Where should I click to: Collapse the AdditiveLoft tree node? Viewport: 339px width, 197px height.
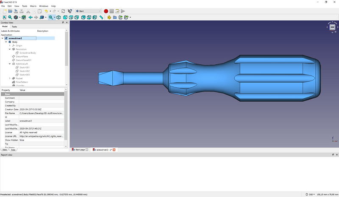(x=10, y=64)
